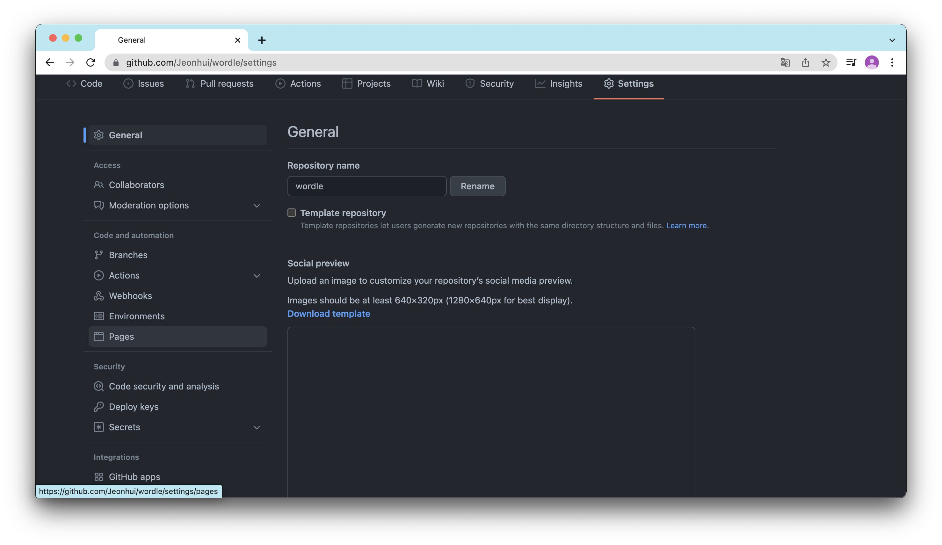Click the Repository name input field
Image resolution: width=942 pixels, height=545 pixels.
point(367,186)
